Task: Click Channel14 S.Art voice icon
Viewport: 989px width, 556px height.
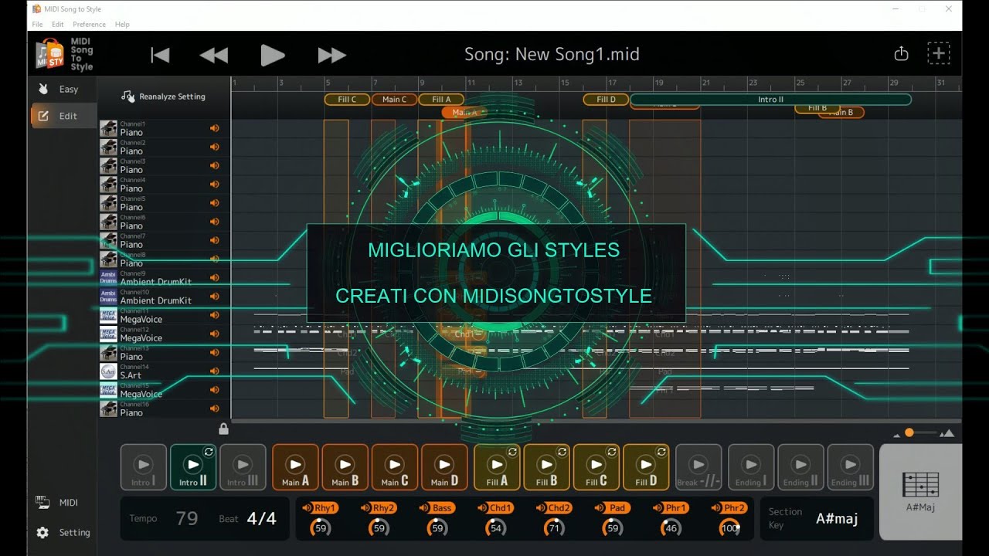Action: pos(108,371)
